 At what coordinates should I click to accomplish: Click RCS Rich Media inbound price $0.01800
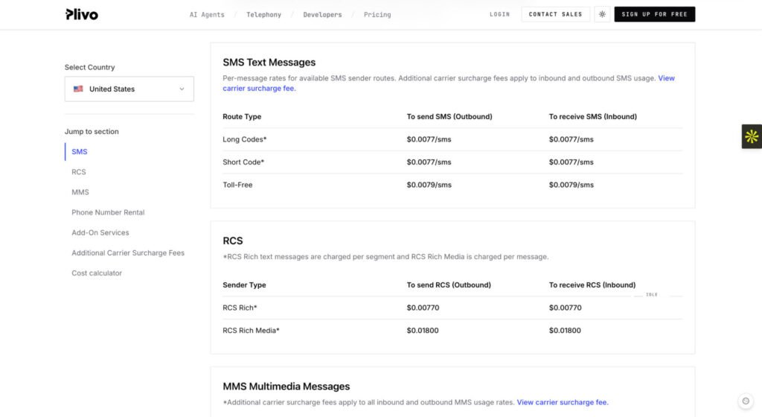tap(566, 331)
